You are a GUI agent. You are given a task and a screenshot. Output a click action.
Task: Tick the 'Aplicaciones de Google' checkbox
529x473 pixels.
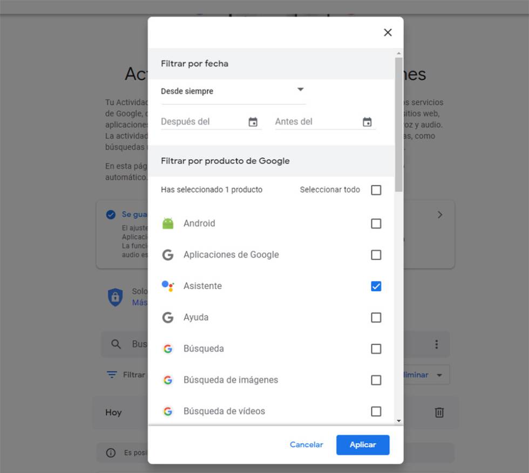(376, 255)
